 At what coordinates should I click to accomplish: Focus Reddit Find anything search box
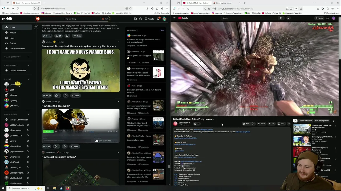point(70,19)
